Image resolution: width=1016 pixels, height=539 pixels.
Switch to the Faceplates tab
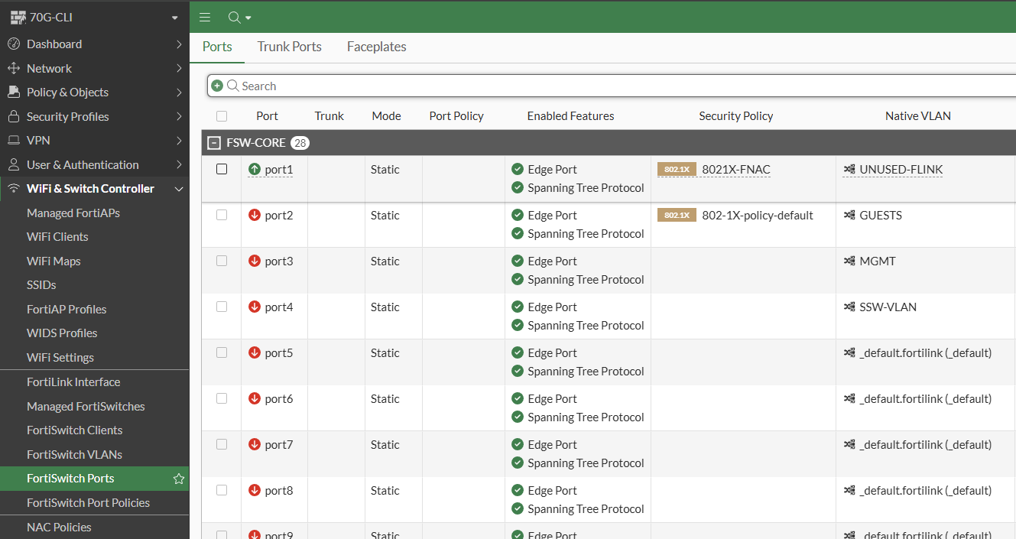(x=377, y=47)
